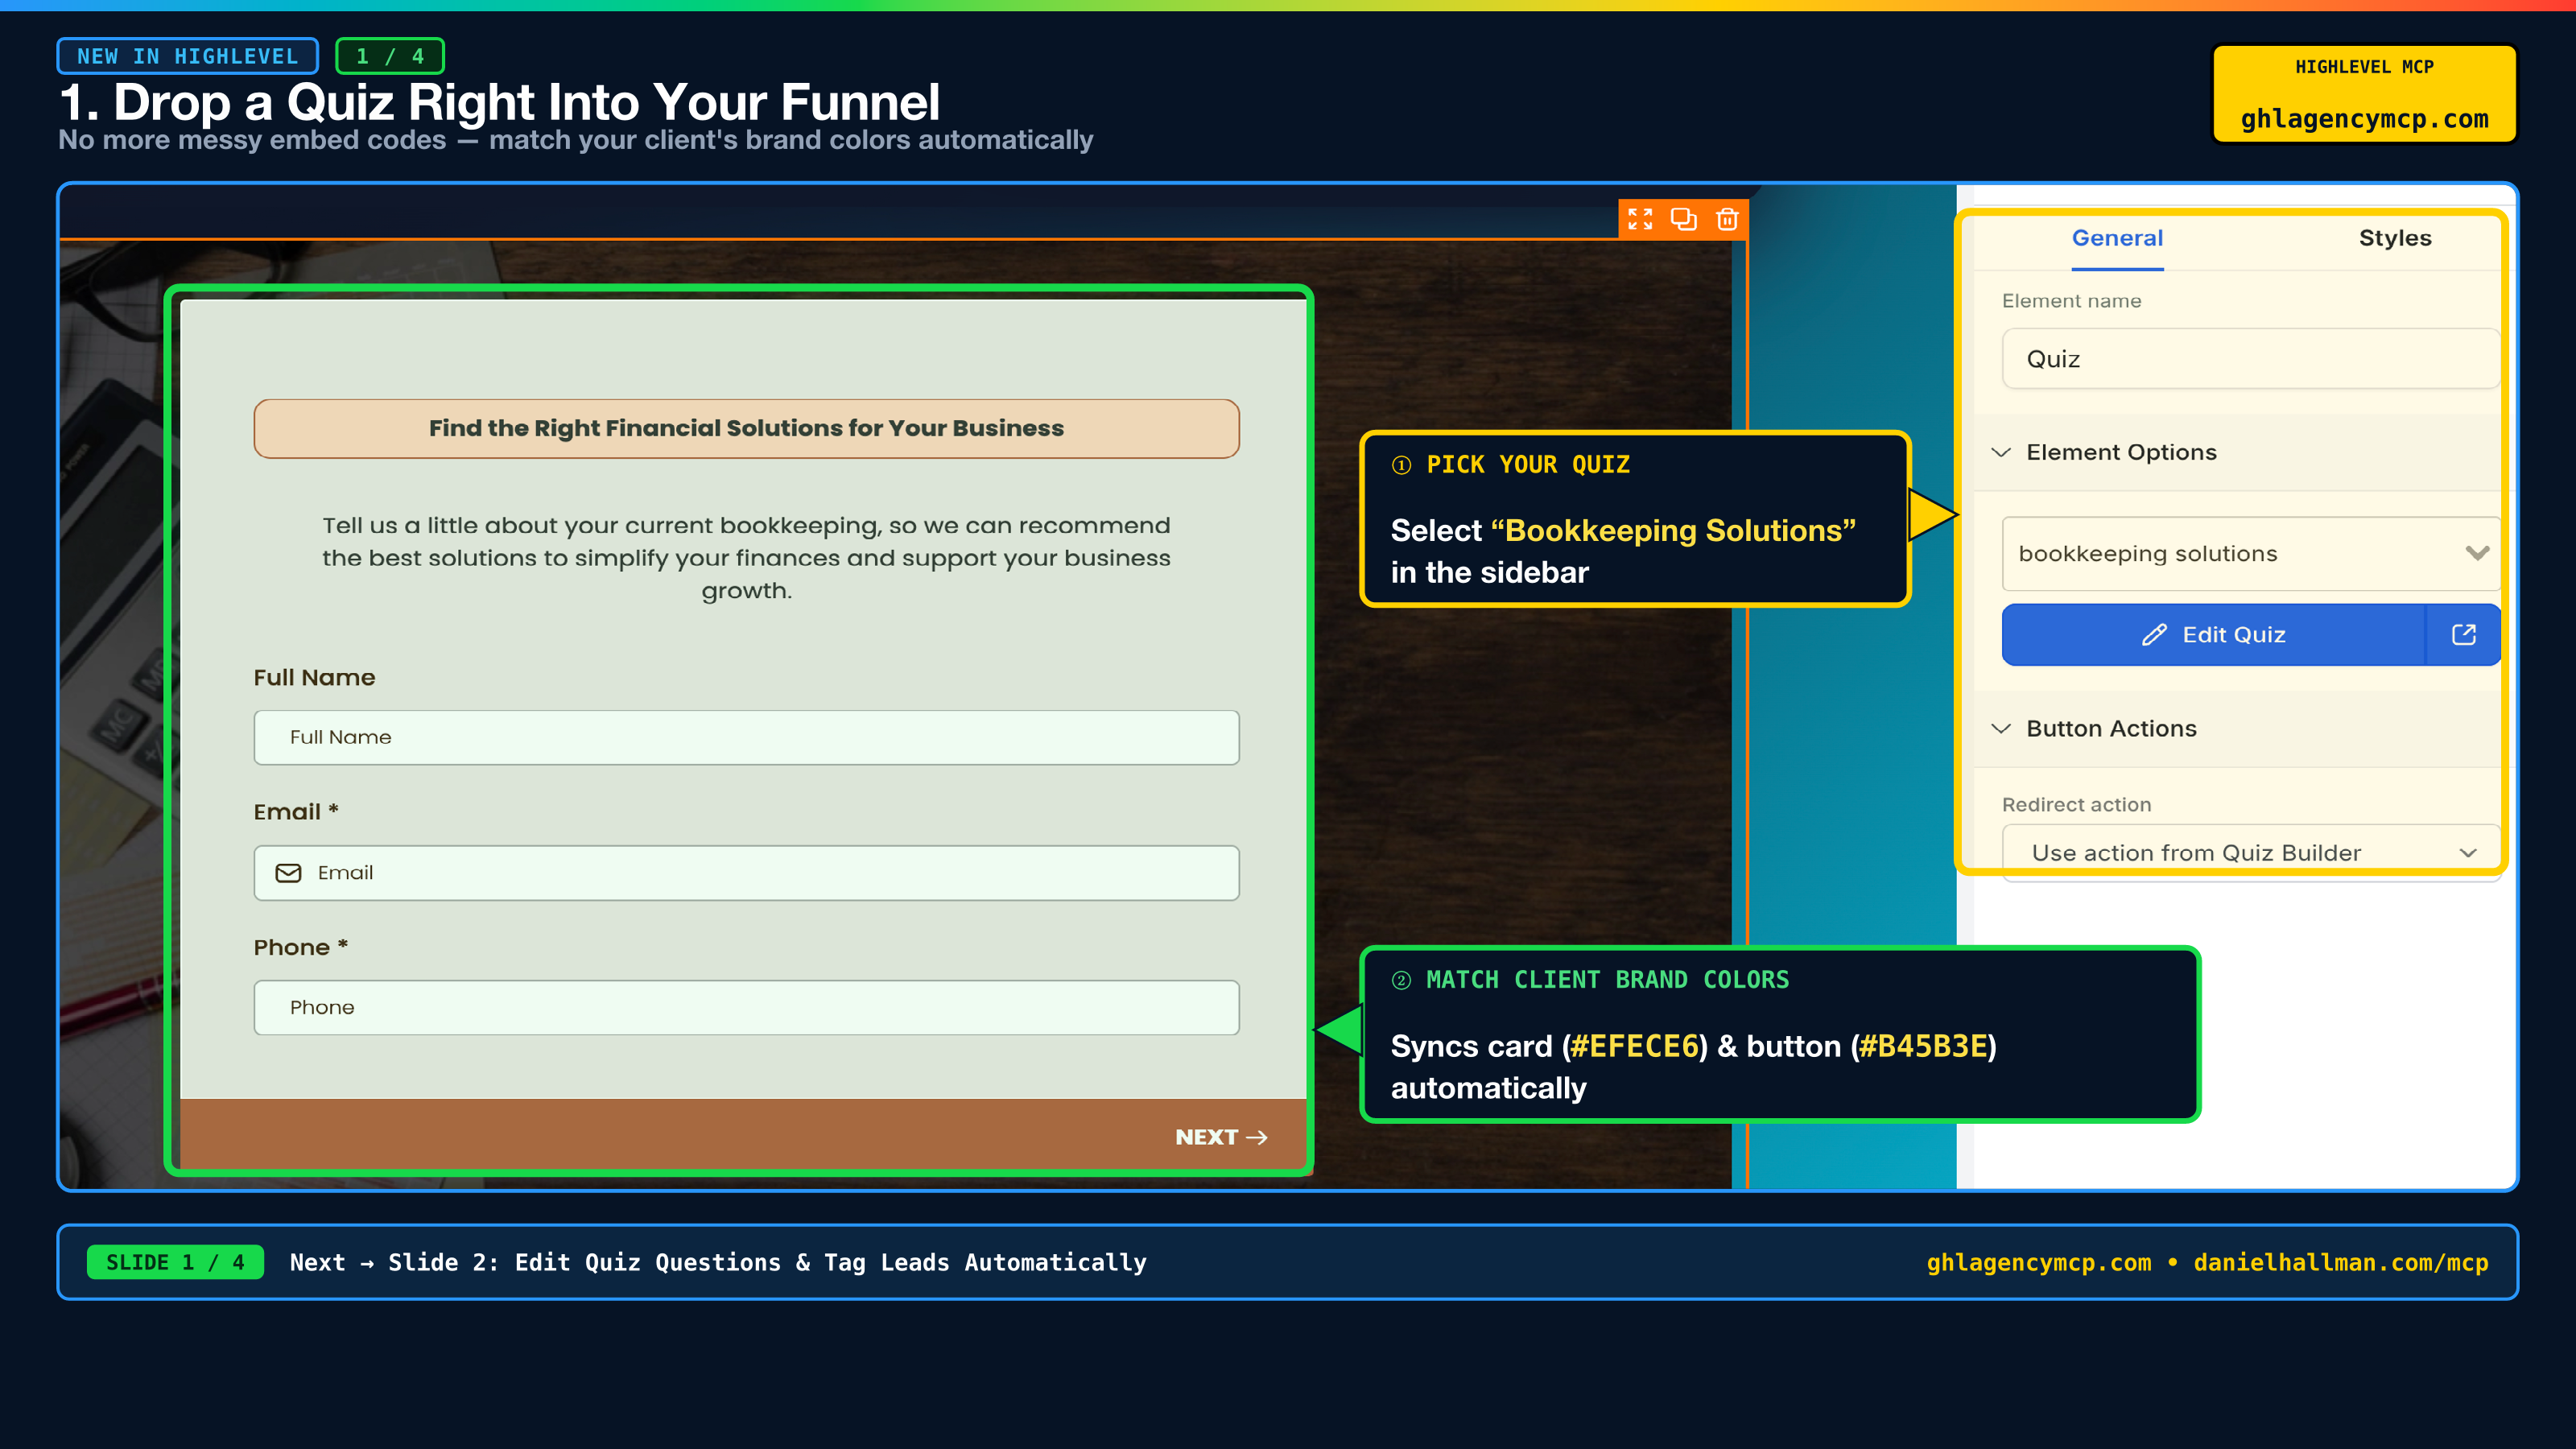
Task: Click the ghlagencymcp.com text in yellow badge
Action: [2364, 118]
